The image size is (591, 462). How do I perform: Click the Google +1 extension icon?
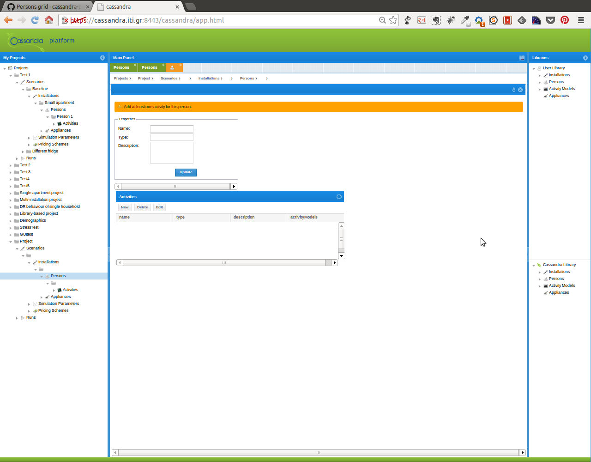click(x=422, y=20)
